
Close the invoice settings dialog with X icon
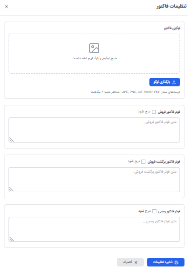click(x=7, y=7)
